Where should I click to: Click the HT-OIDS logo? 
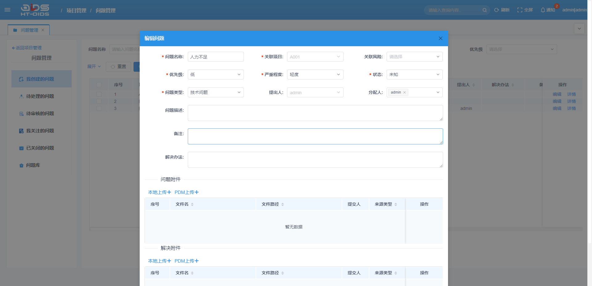pos(35,10)
